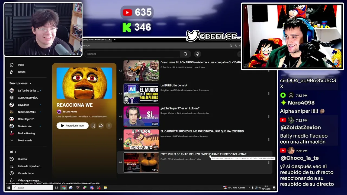Screen dimensions: 347x195
Task: Open Shorts from the sidebar
Action: (21, 72)
